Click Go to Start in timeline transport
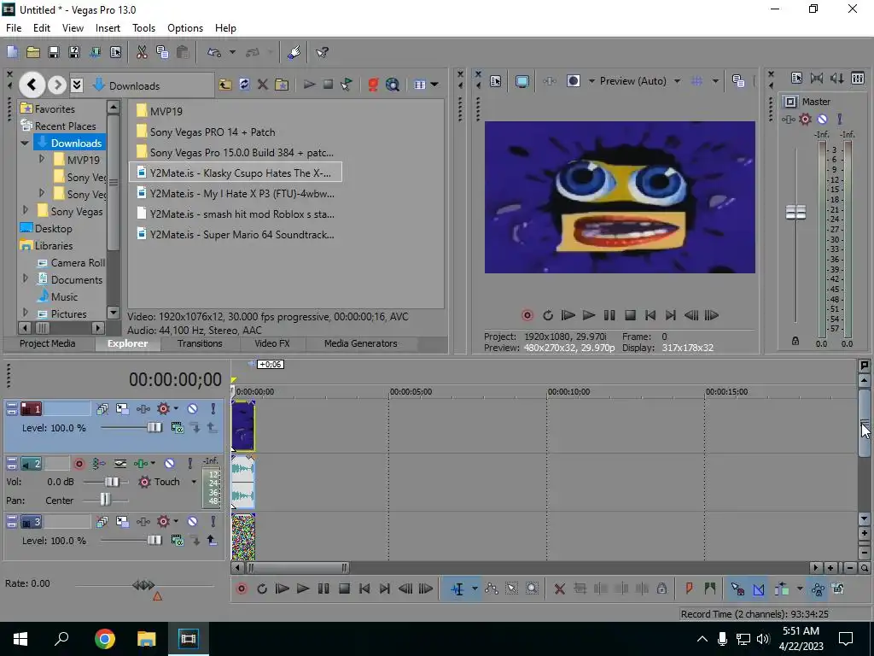 [364, 589]
